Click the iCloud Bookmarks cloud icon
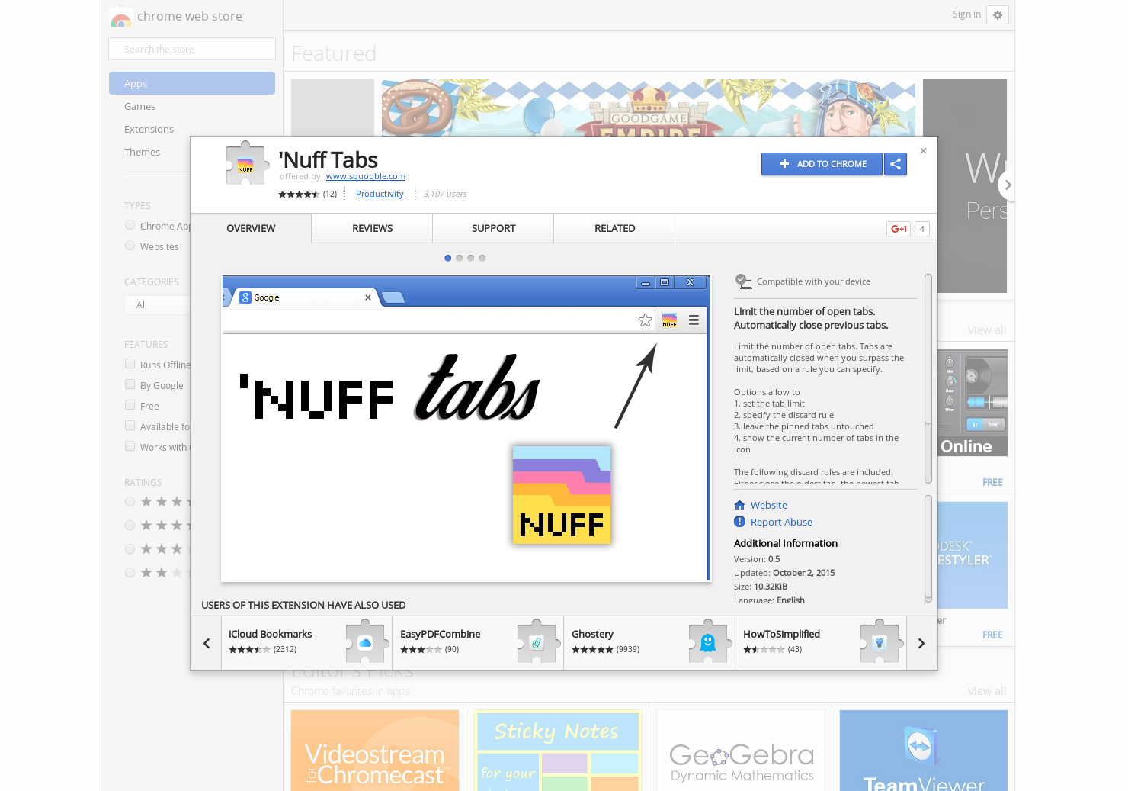Viewport: 1128px width, 791px height. (x=366, y=641)
